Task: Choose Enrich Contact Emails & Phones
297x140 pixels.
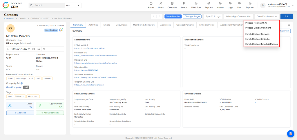Action: 262,44
